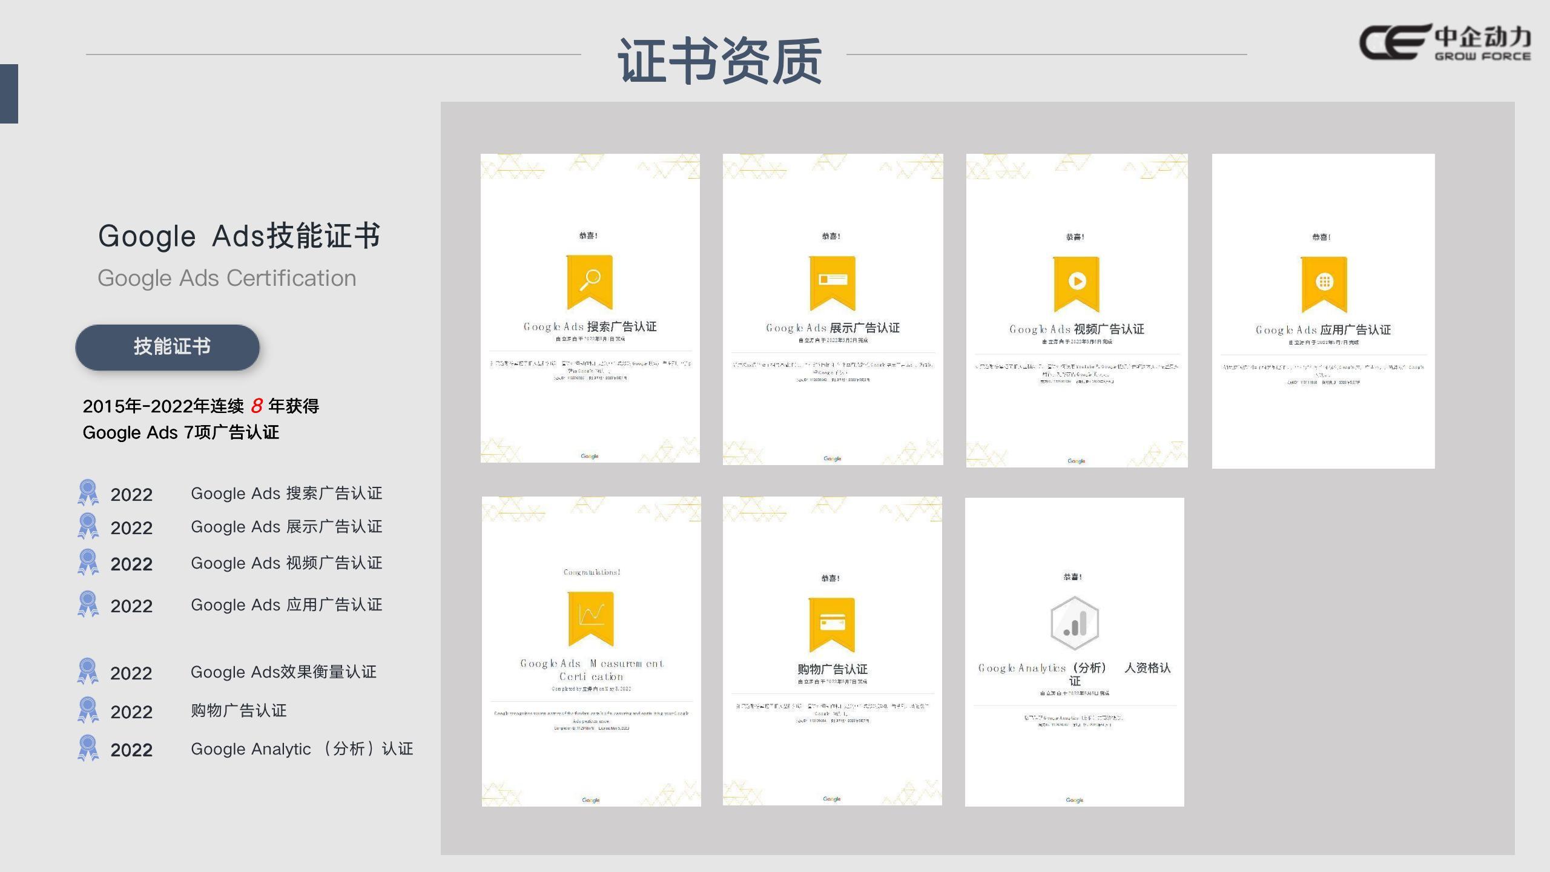Select the 证书资质 page title
This screenshot has width=1550, height=872.
coord(719,61)
